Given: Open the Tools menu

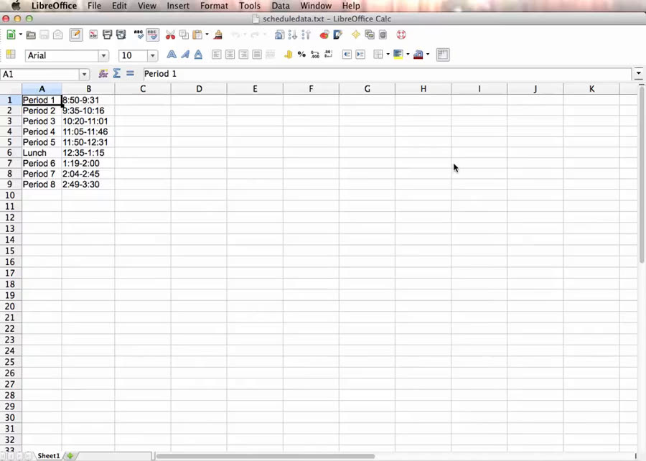Looking at the screenshot, I should pyautogui.click(x=250, y=6).
